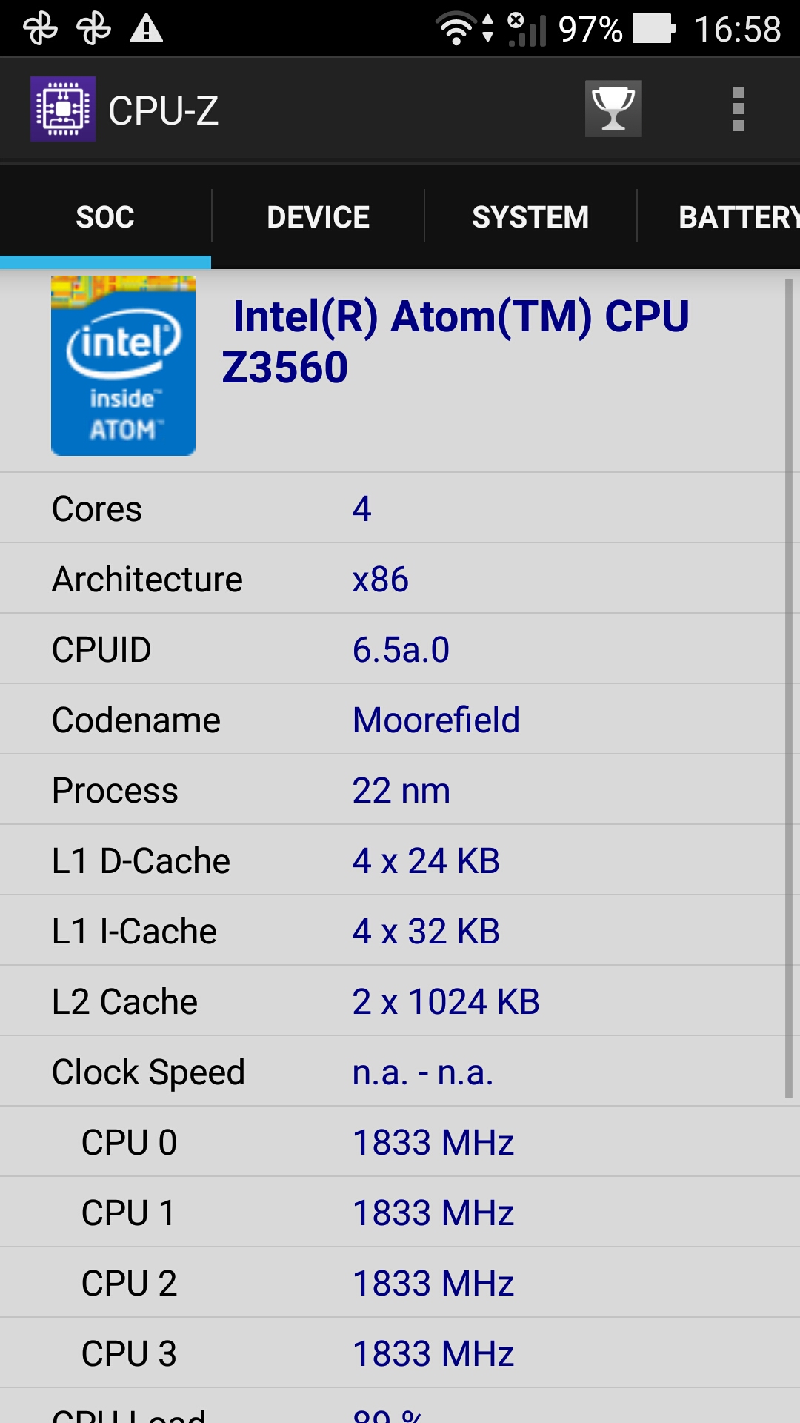Switch to the SYSTEM tab
The width and height of the screenshot is (800, 1423).
coord(530,217)
